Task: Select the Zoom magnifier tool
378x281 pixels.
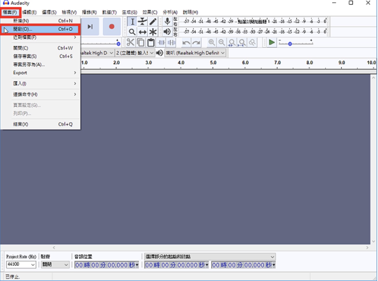Action: tap(132, 32)
